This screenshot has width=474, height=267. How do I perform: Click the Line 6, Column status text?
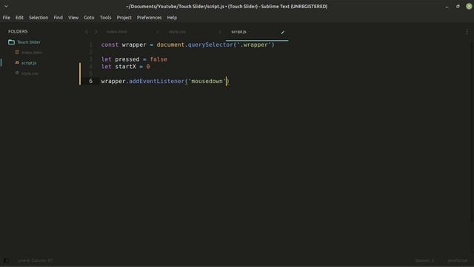click(35, 260)
